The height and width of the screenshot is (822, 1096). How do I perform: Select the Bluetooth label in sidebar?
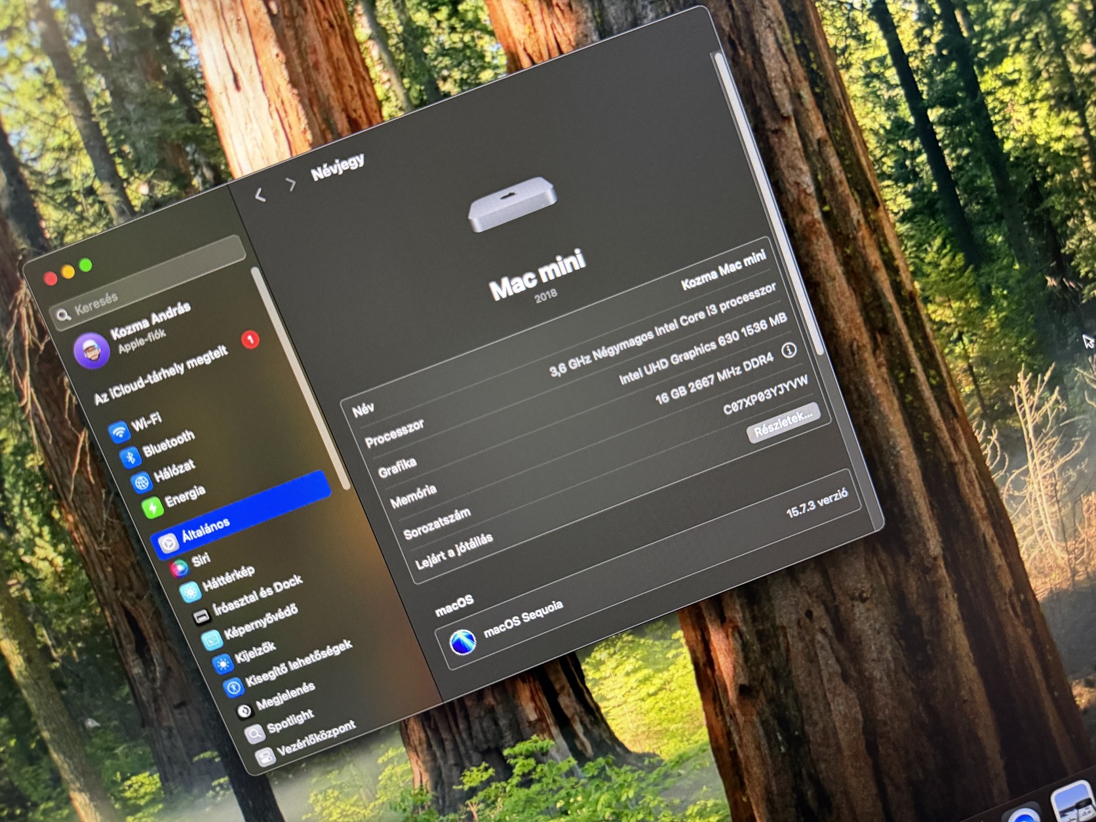click(169, 444)
